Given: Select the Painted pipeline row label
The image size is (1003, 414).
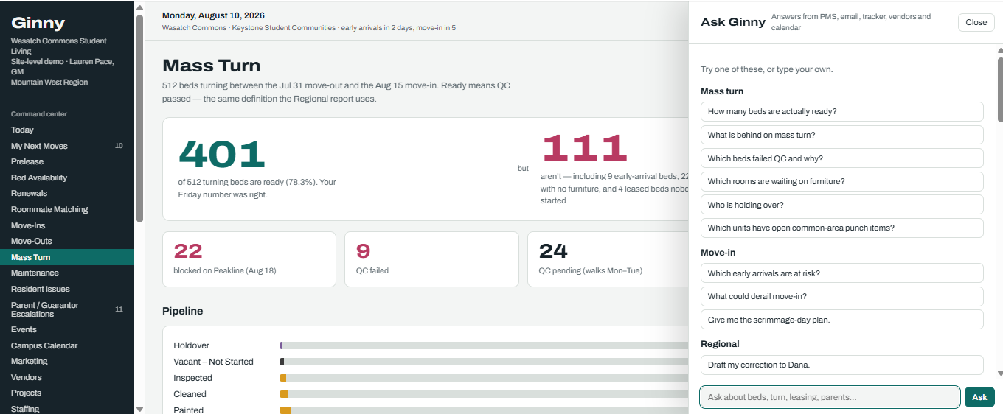Looking at the screenshot, I should 189,410.
